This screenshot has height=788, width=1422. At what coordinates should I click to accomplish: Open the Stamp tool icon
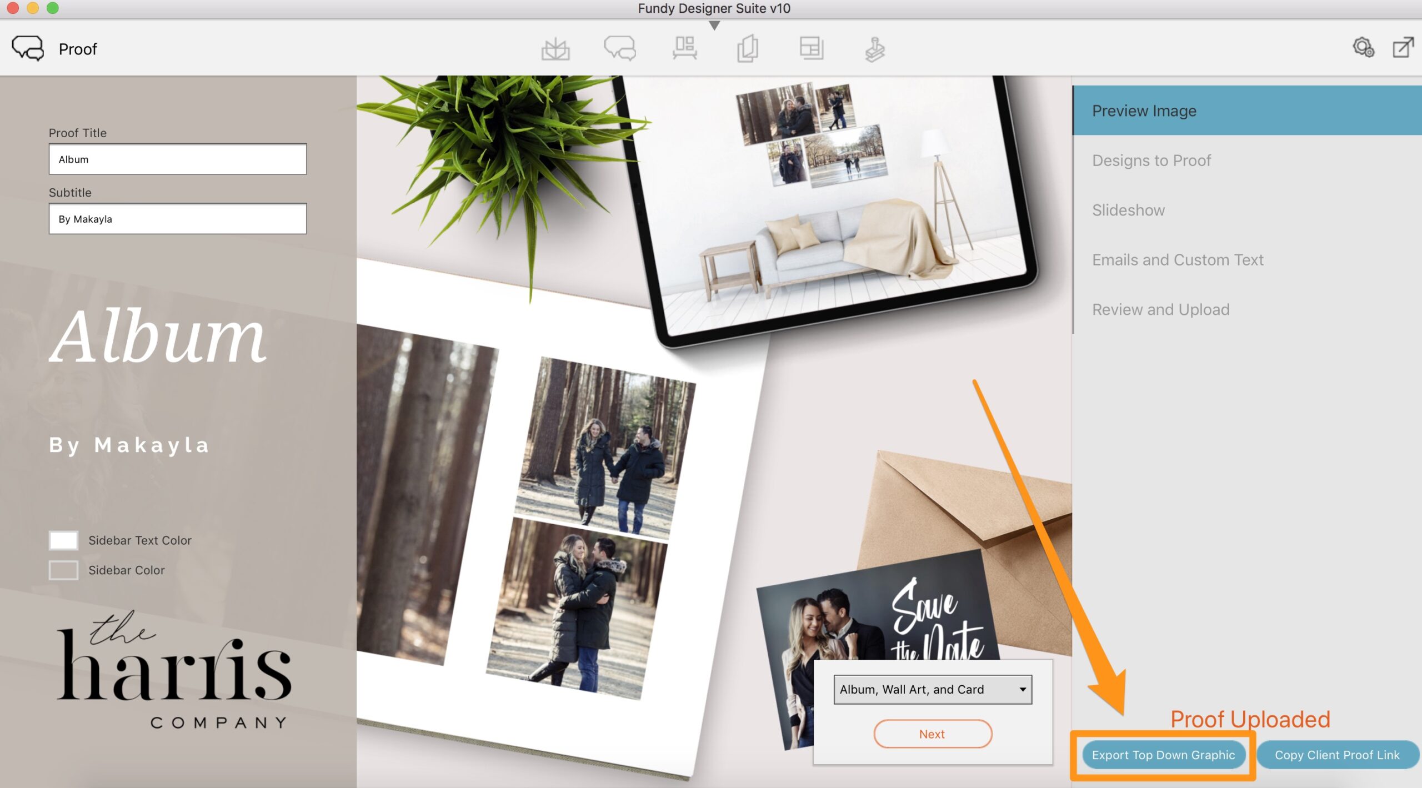tap(875, 49)
